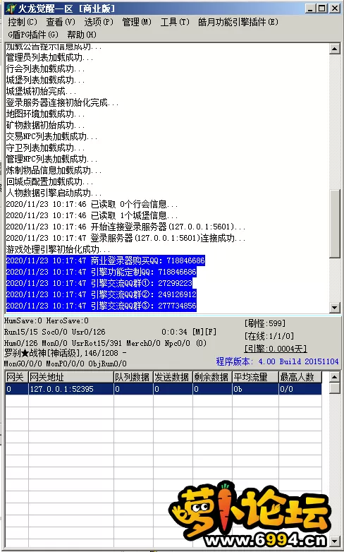Click the 城堡城初始完成 log line
344x552 pixels.
[41, 92]
